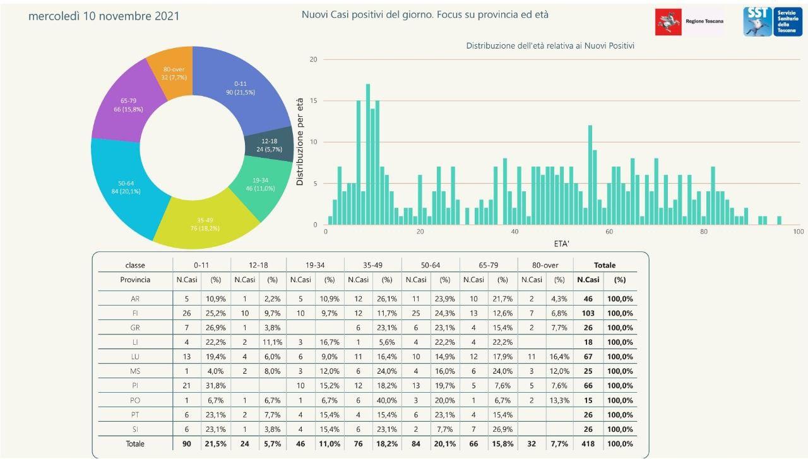This screenshot has width=808, height=459.
Task: Click the 'classe' table header cell
Action: (x=135, y=265)
